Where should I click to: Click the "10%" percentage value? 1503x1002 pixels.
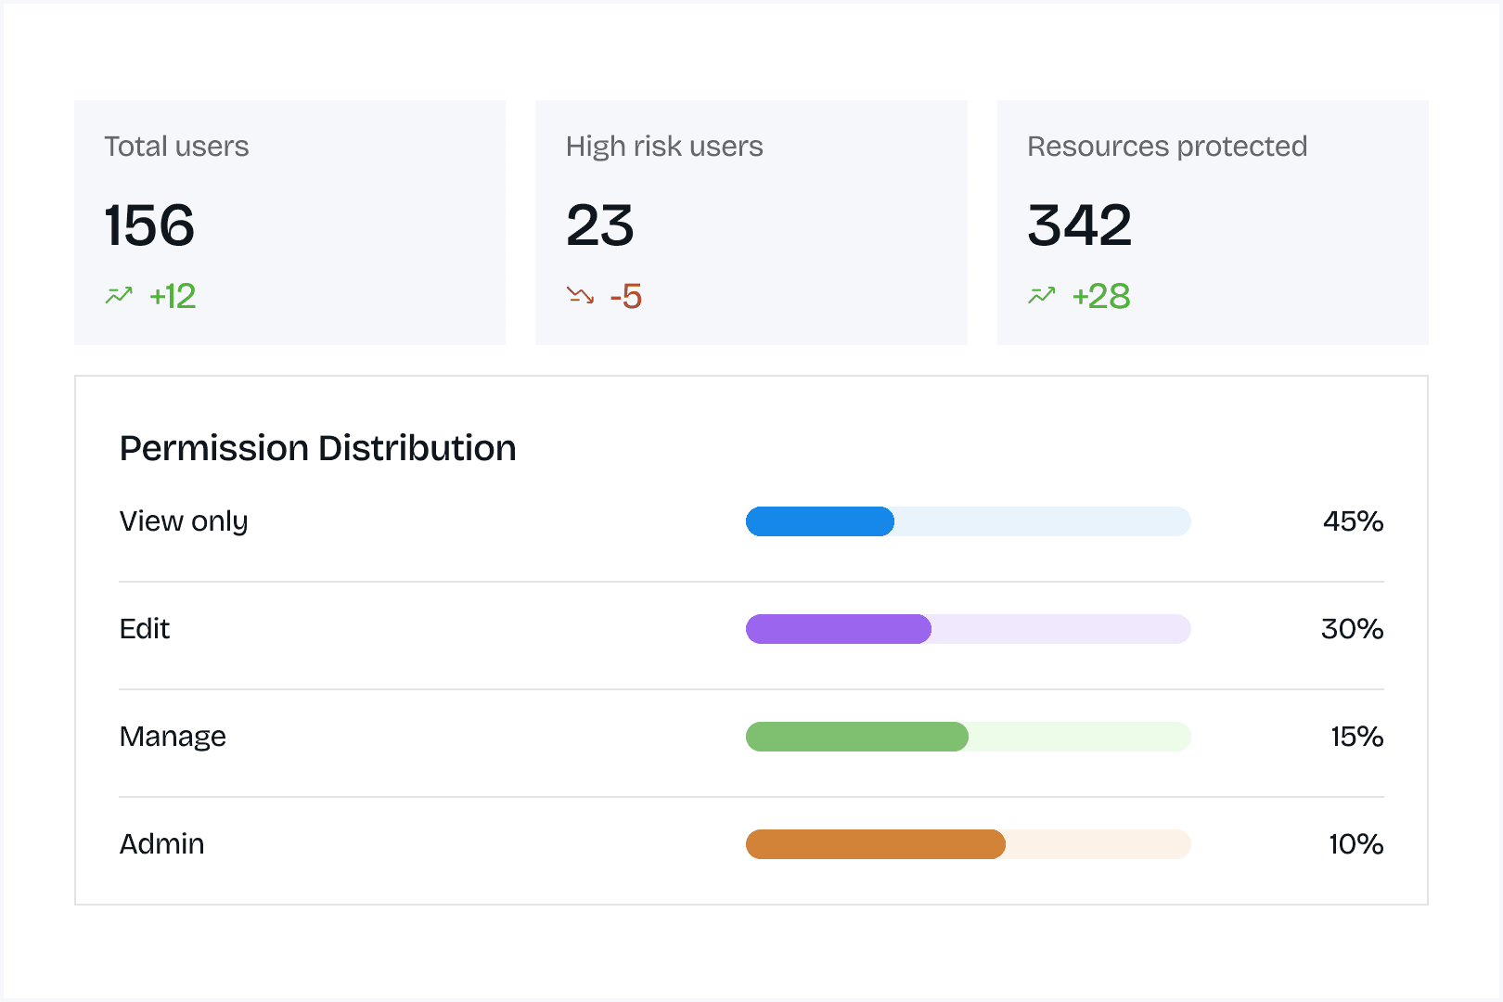tap(1356, 844)
